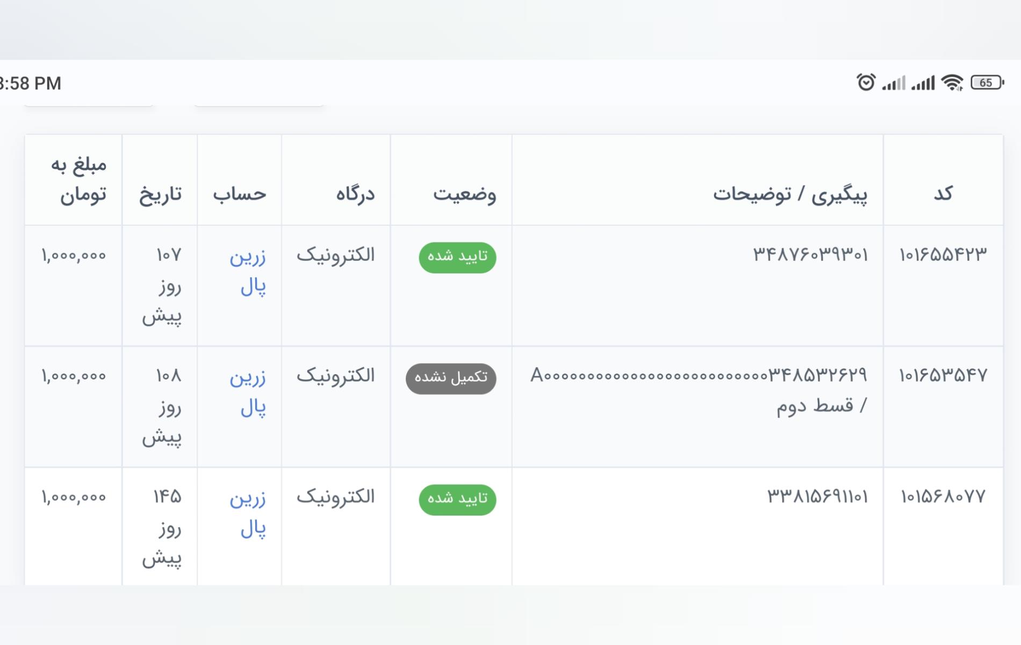Tap the battery 65 indicator icon

coord(987,83)
